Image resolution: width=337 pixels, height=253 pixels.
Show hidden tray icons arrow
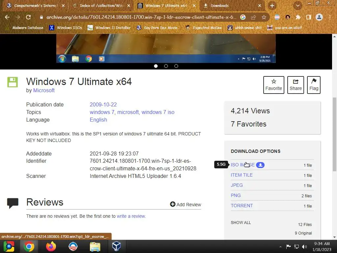(280, 247)
